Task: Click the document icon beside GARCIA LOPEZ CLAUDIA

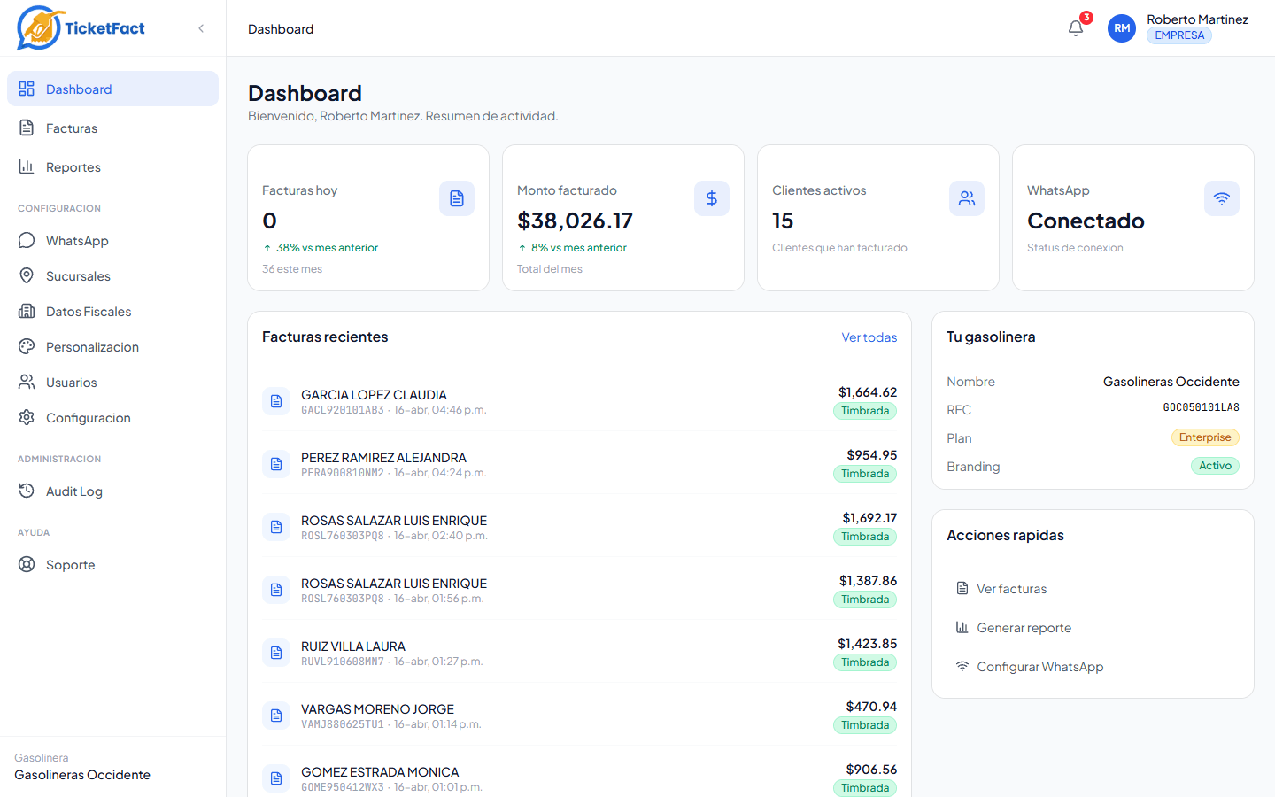Action: (x=276, y=401)
